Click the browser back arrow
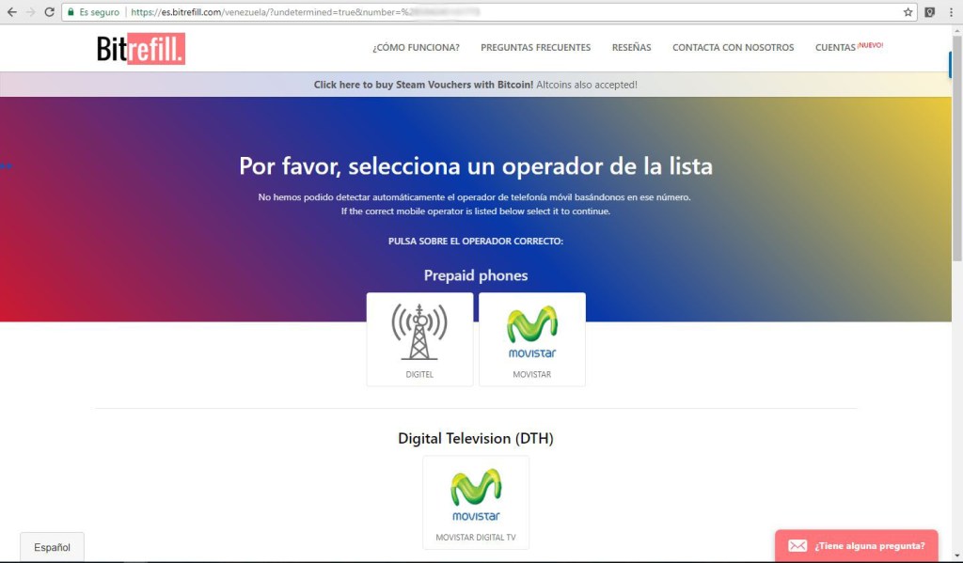The image size is (963, 563). coord(11,11)
